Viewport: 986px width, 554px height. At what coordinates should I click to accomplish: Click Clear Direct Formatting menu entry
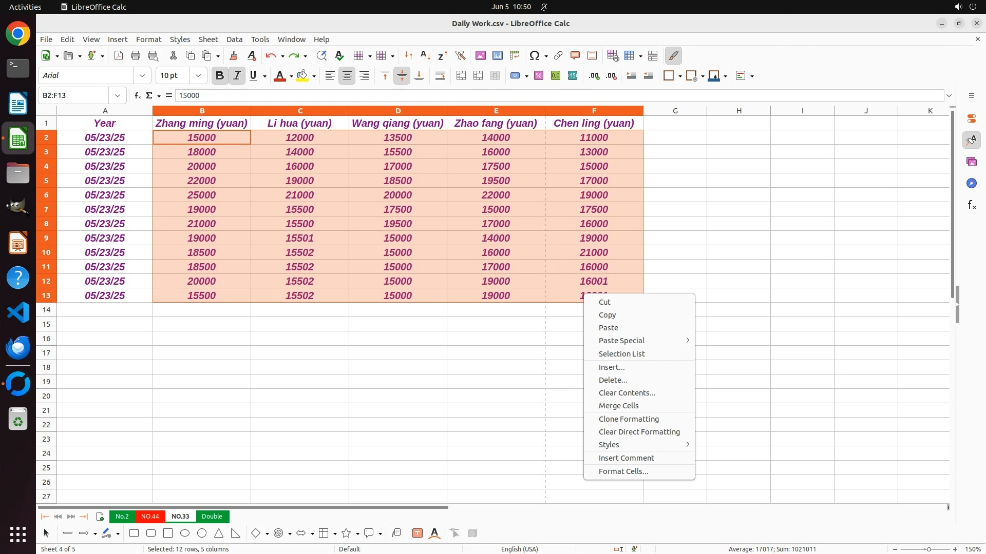639,432
